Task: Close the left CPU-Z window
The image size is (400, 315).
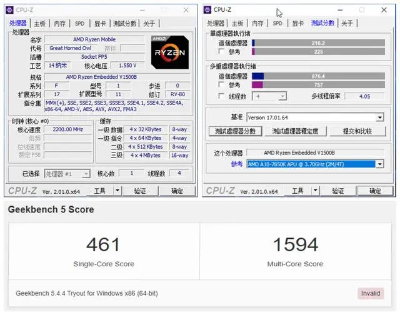Action: click(186, 10)
